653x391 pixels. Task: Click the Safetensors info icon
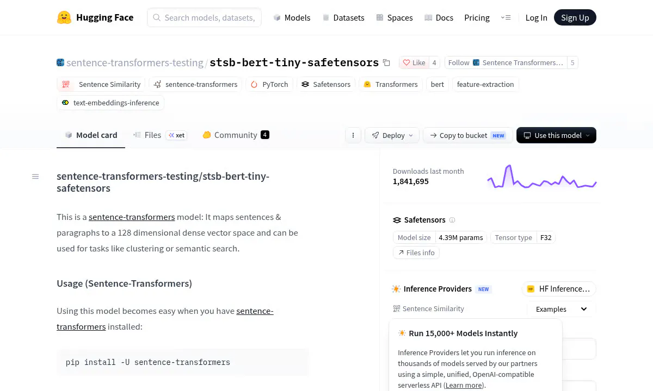coord(452,220)
